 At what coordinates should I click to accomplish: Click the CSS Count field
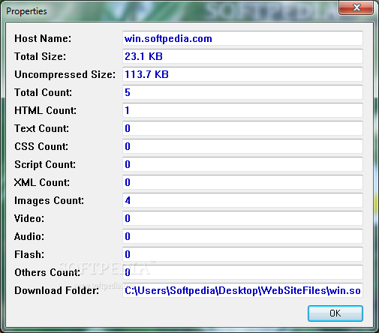(242, 146)
